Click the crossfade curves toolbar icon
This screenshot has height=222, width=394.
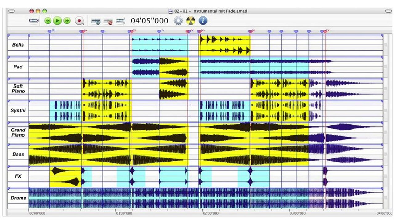coord(121,21)
